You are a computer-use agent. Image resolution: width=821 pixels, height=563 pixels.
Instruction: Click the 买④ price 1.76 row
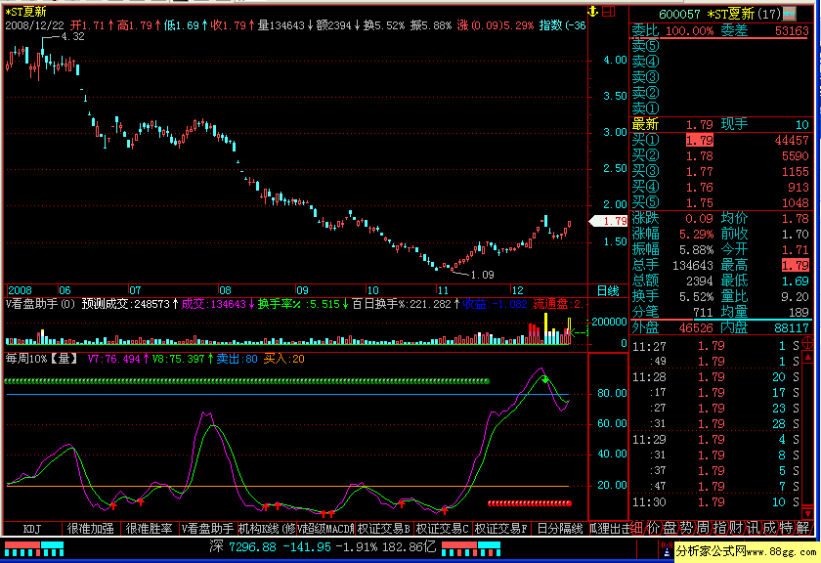722,188
